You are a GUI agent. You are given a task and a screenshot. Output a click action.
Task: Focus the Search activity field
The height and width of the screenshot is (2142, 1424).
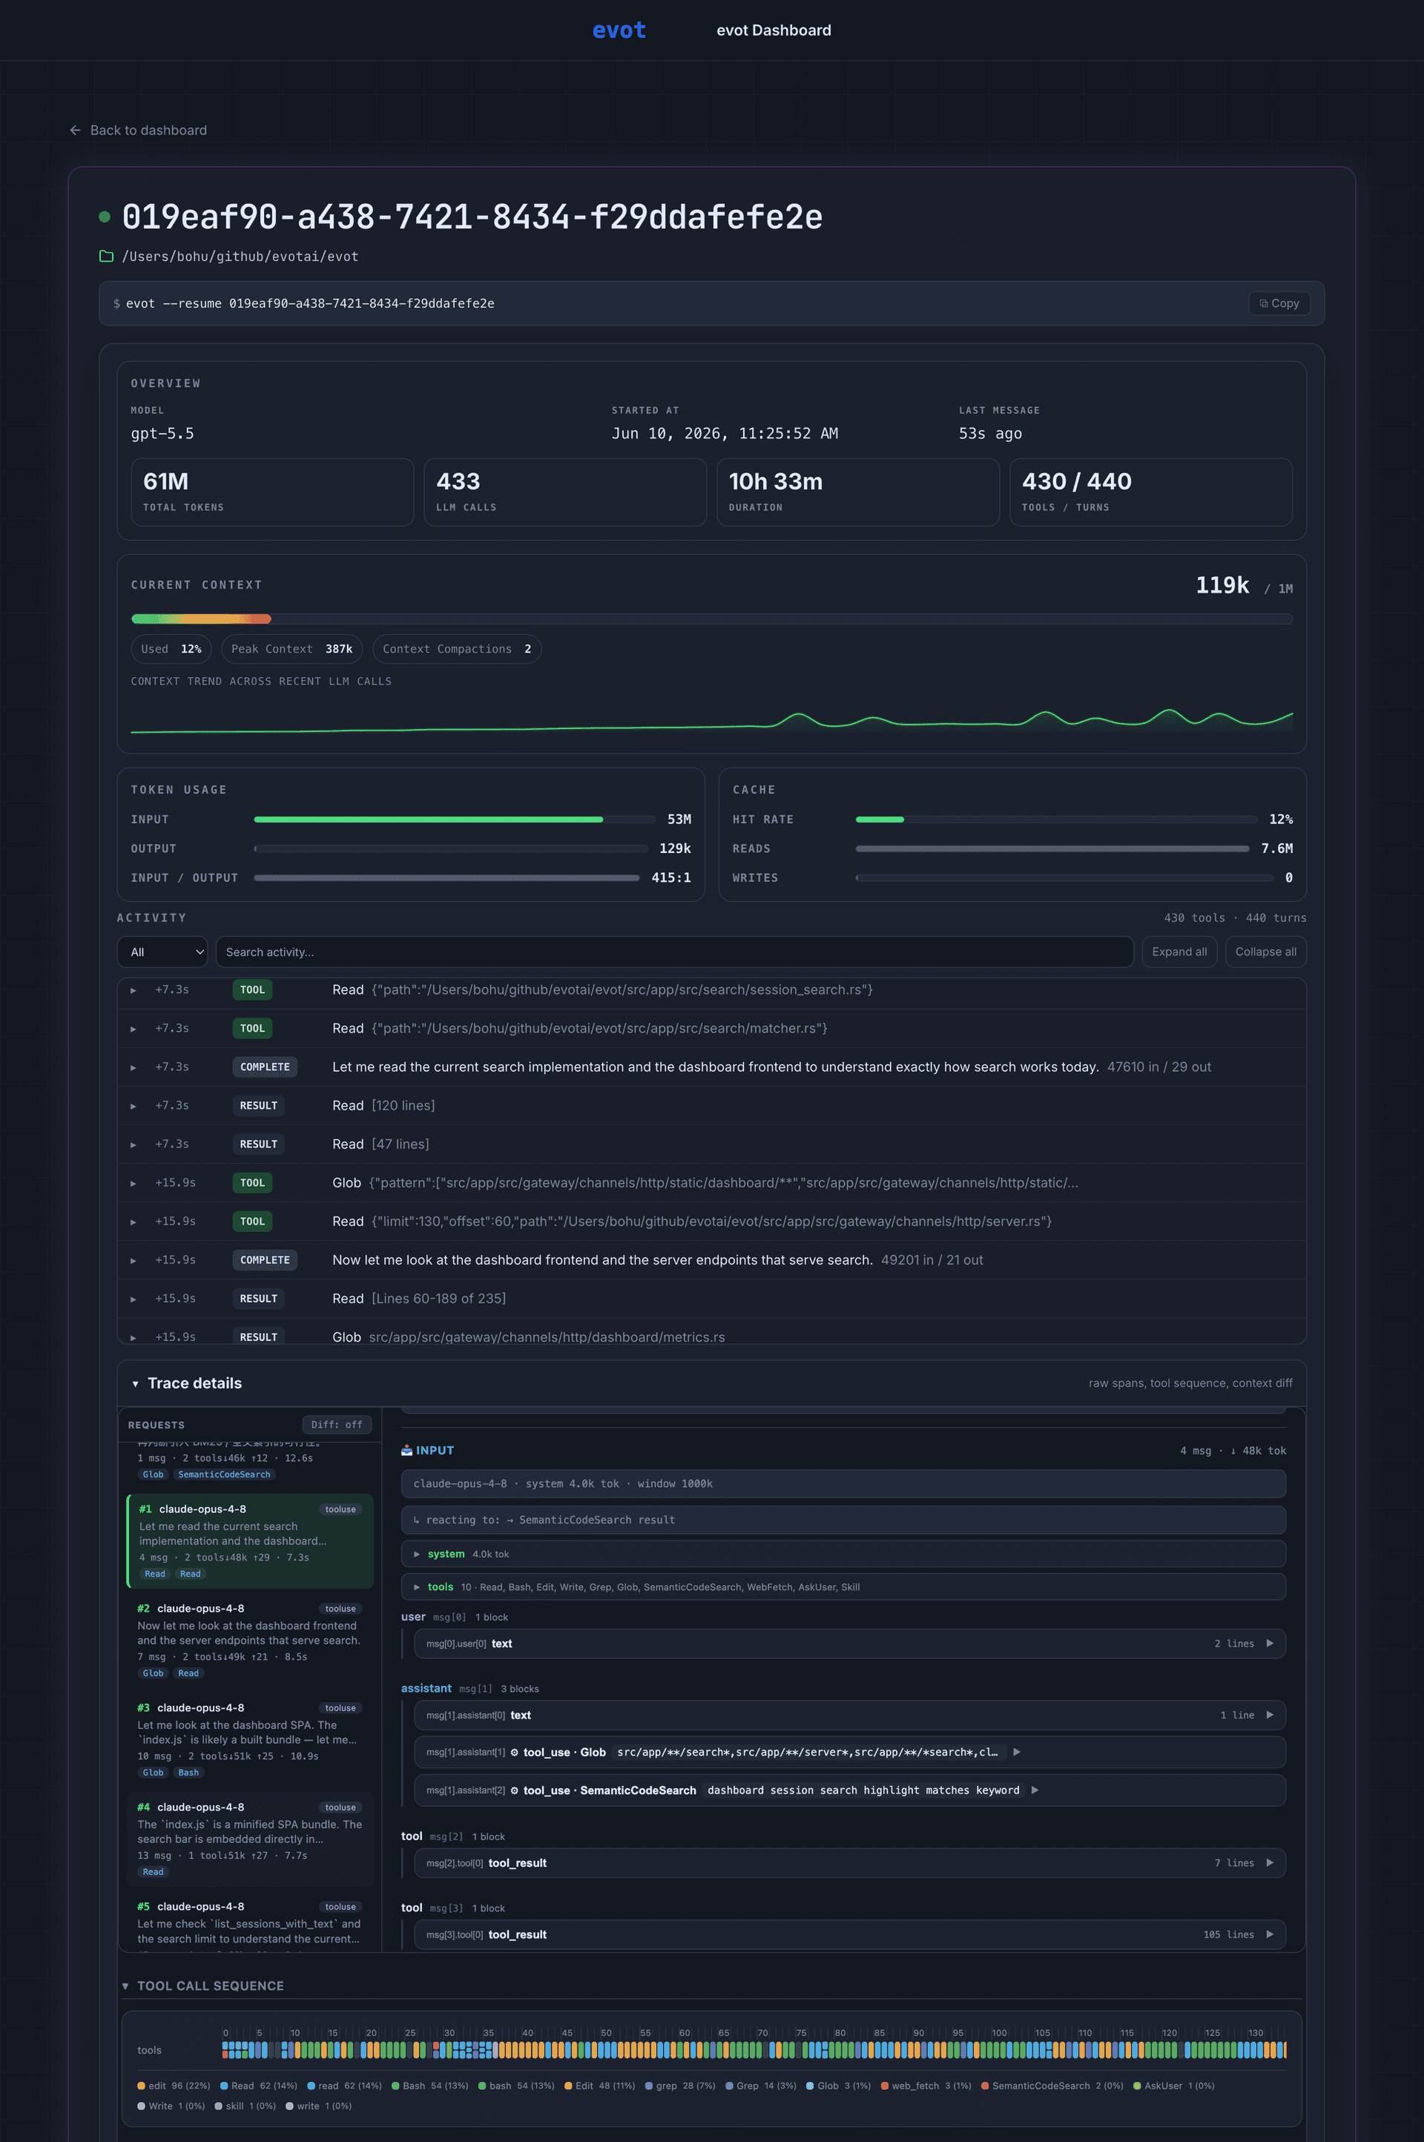pyautogui.click(x=675, y=952)
